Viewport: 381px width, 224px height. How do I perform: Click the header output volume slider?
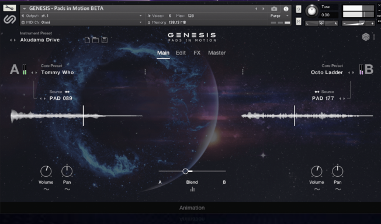click(358, 23)
